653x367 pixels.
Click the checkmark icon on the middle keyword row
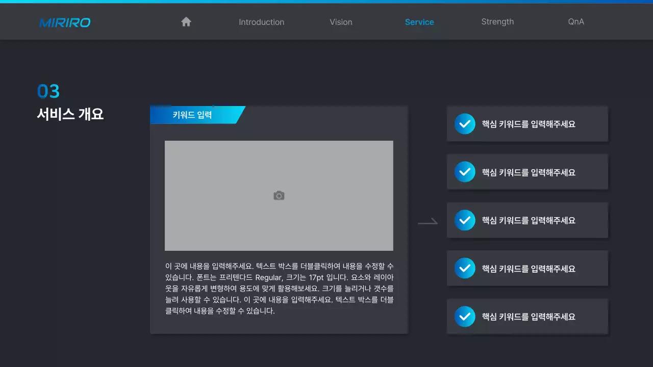[465, 220]
